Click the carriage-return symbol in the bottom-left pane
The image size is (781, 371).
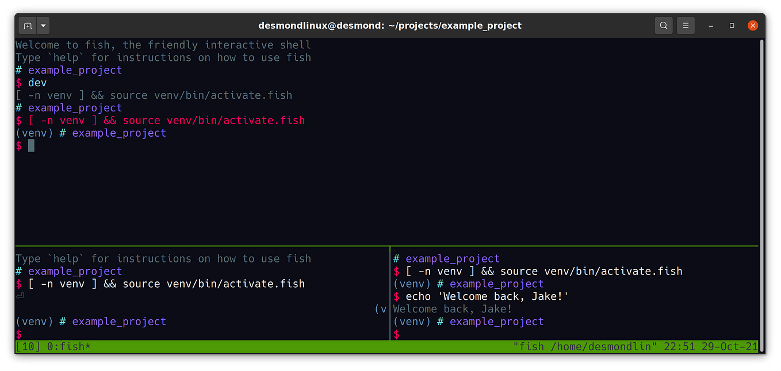(x=19, y=296)
